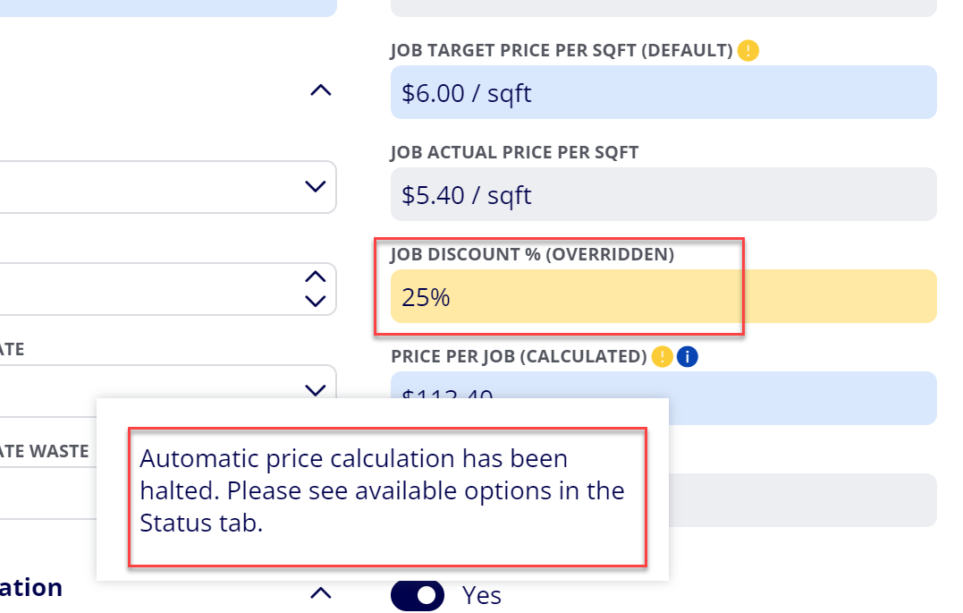Click the Job Target Price $6.00 / sqft field

point(663,92)
